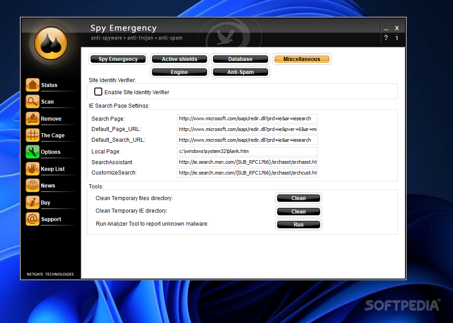Select the Miscellaneous tab
Image resolution: width=453 pixels, height=323 pixels.
(x=301, y=59)
